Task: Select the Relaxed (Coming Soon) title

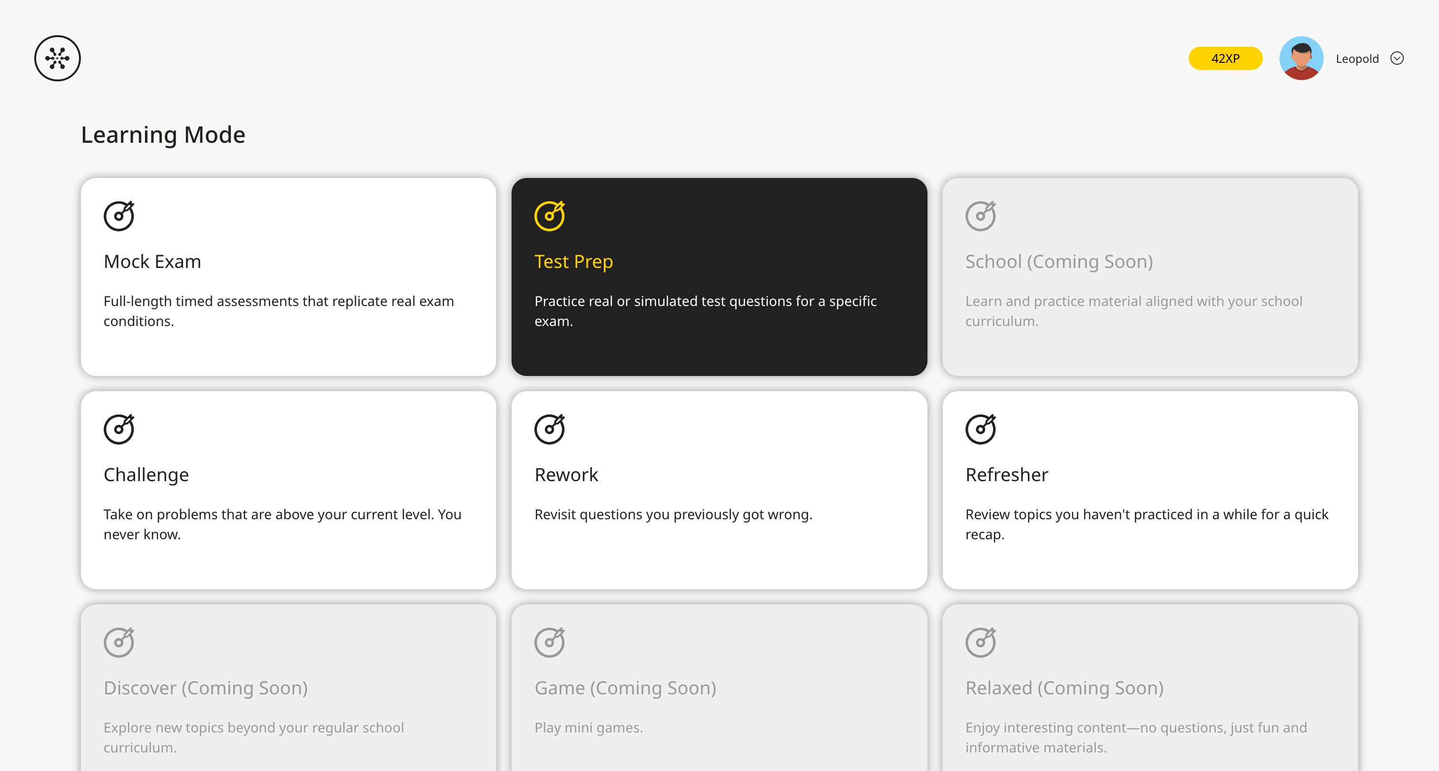Action: 1064,688
